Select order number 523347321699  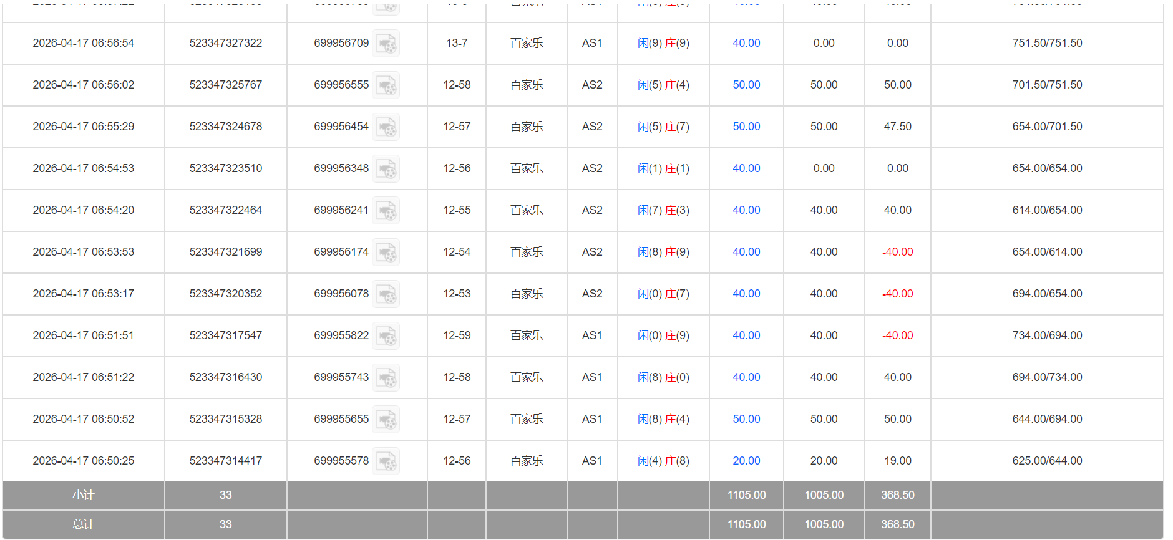226,252
